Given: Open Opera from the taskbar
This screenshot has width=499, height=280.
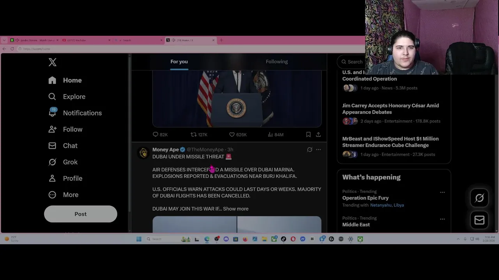Looking at the screenshot, I should [293, 239].
